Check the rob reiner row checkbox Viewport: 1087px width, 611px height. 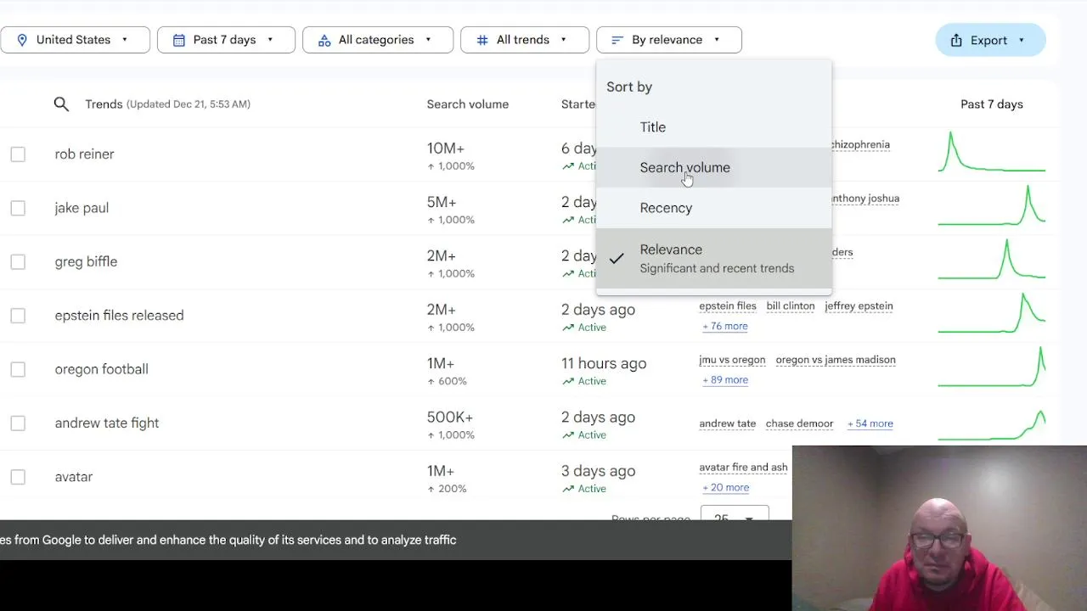pos(18,154)
